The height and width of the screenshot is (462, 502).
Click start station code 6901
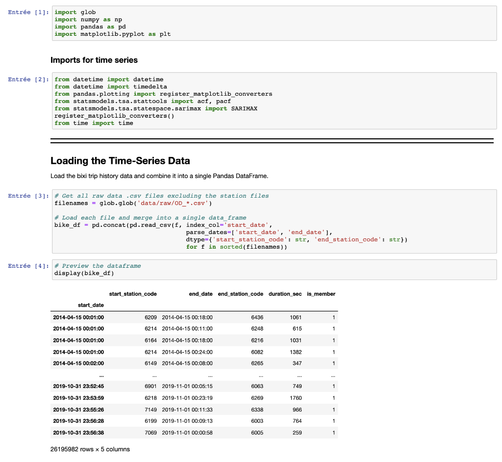(151, 386)
